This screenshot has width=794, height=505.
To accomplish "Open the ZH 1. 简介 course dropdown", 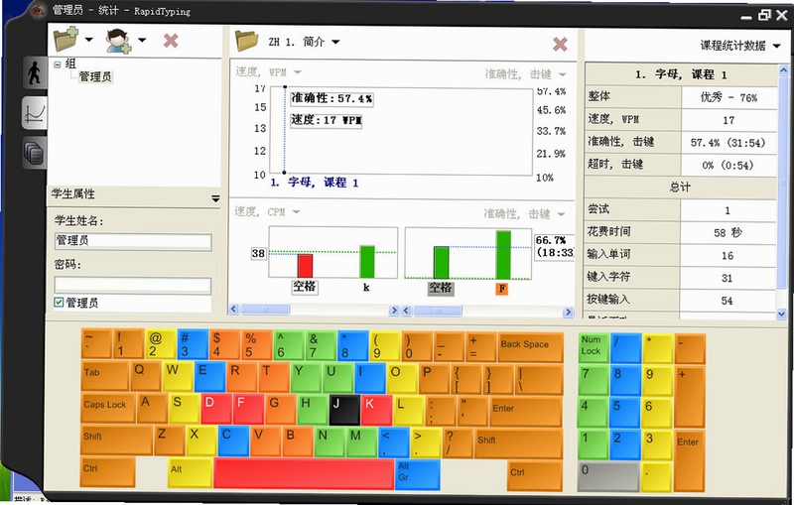I will [335, 42].
